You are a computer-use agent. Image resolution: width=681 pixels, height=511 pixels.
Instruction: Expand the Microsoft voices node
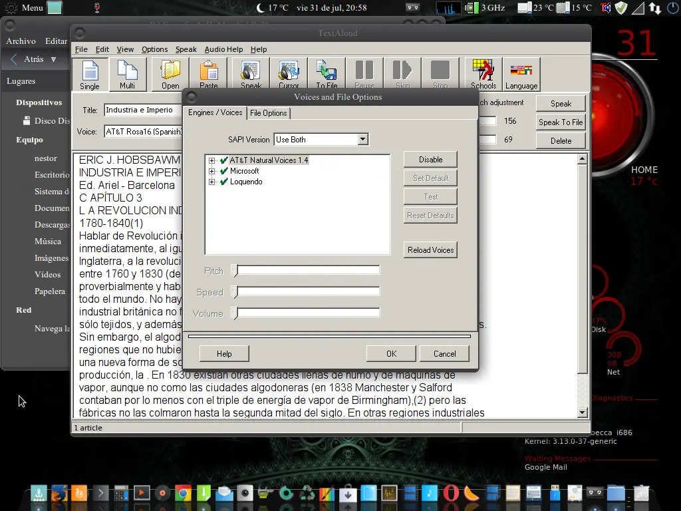pos(211,171)
